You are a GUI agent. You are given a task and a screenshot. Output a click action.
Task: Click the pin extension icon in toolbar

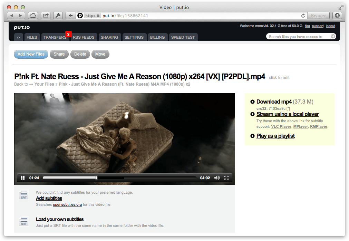(x=58, y=16)
